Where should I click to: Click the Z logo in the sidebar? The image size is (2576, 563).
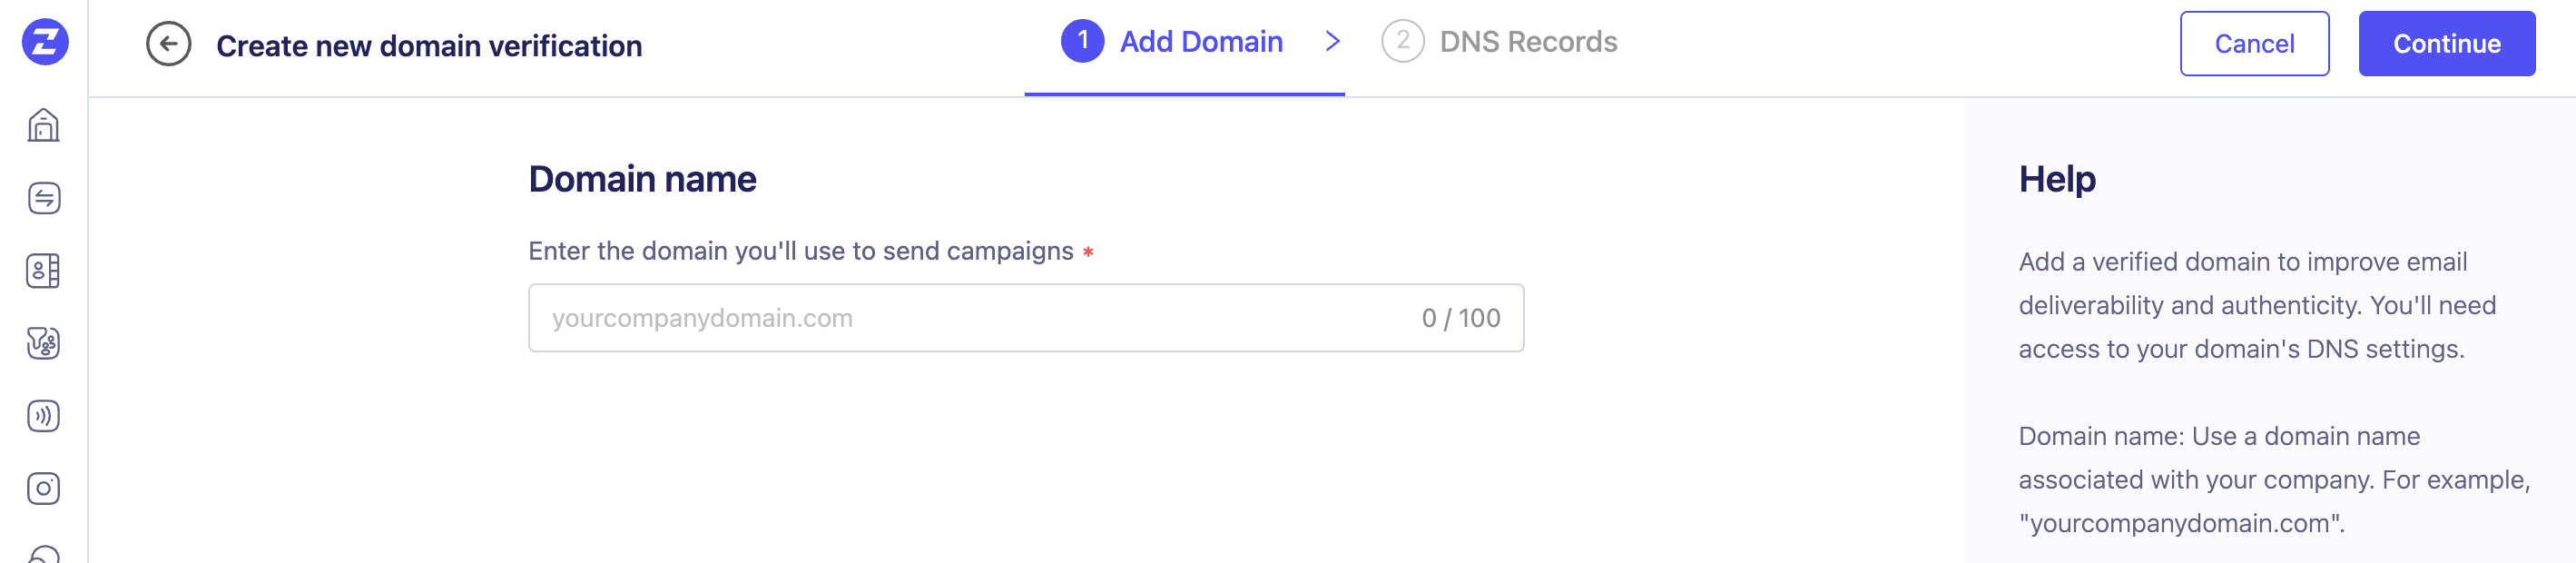[x=45, y=42]
